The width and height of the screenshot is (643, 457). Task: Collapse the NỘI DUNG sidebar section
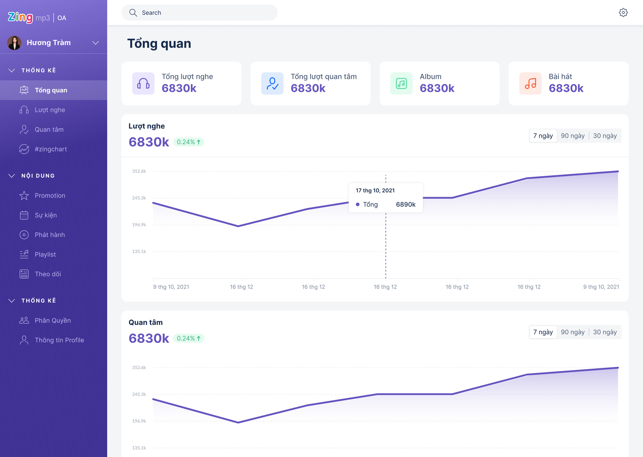(12, 176)
